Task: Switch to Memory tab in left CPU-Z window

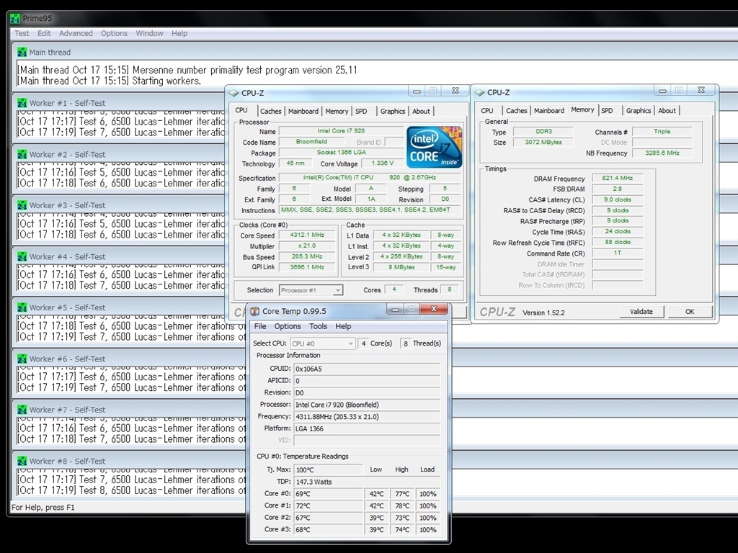Action: 337,112
